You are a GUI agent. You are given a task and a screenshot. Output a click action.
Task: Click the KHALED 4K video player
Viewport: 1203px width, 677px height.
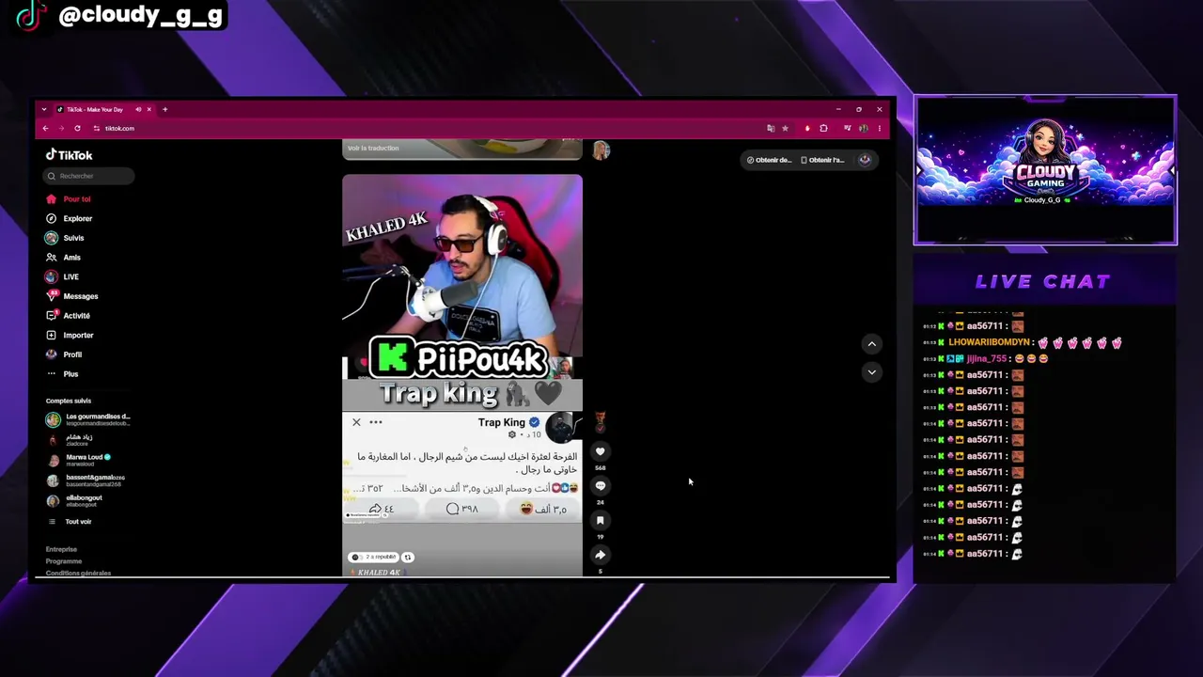[462, 375]
